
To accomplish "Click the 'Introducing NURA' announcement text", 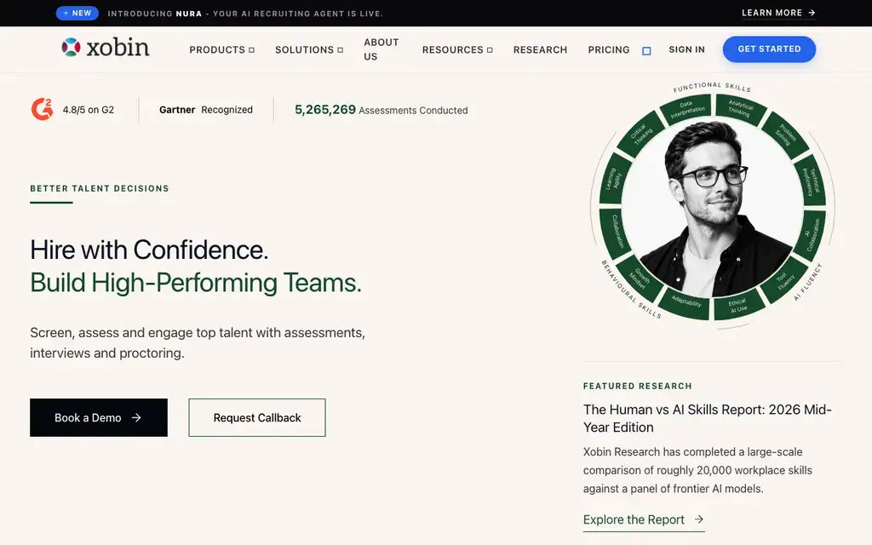I will (245, 14).
